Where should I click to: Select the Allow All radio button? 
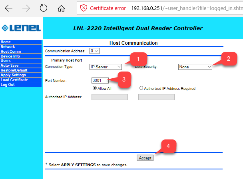95,88
